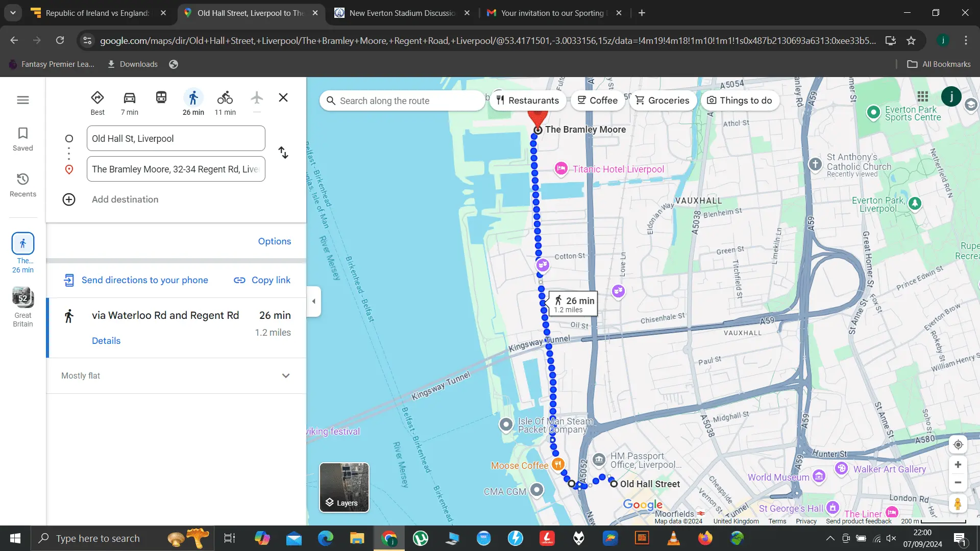Open a new browser tab
Screen dimensions: 980x551
point(642,13)
